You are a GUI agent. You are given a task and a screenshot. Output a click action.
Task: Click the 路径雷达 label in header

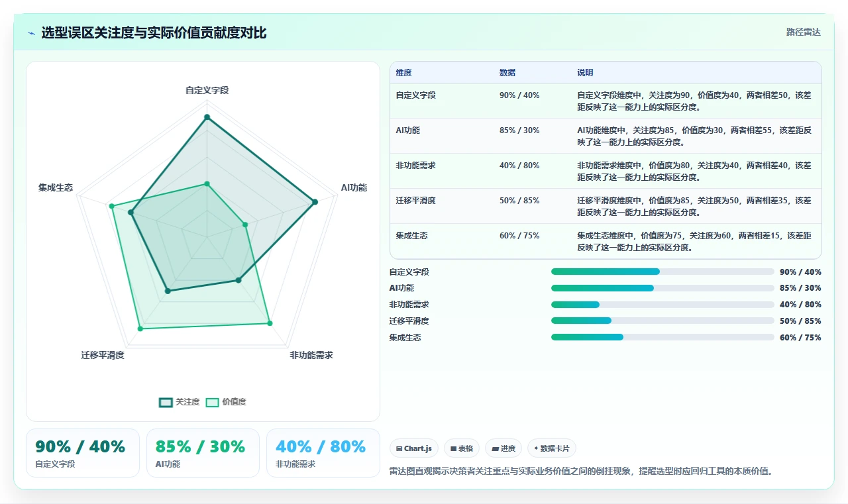click(x=804, y=32)
